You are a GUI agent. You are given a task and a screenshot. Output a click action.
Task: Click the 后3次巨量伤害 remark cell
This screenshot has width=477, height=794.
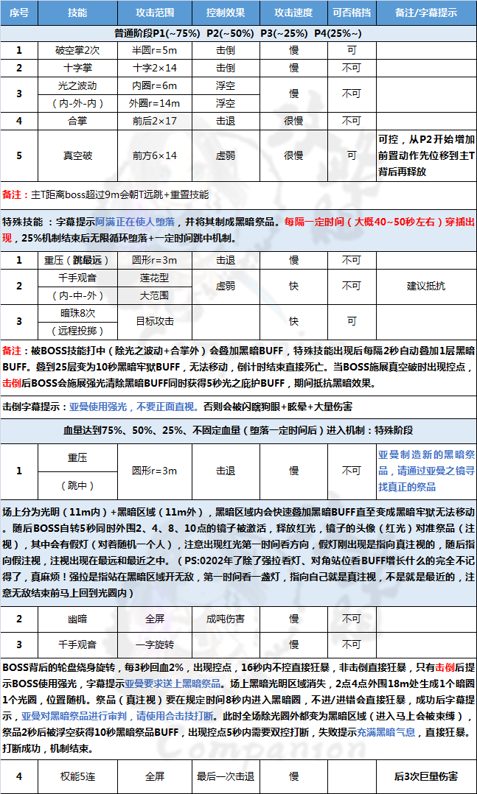pos(426,776)
